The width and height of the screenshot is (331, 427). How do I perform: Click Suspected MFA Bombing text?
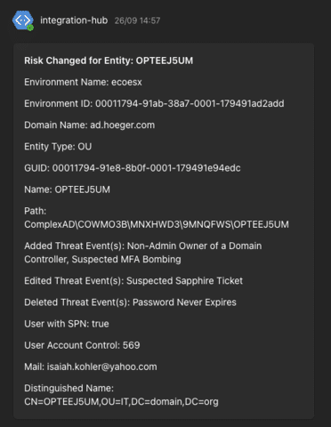(x=126, y=260)
